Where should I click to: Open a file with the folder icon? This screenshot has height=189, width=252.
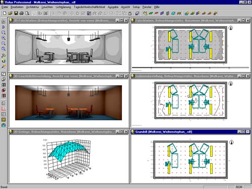coord(10,13)
